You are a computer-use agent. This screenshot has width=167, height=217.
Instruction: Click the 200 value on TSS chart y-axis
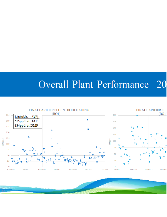[x=114, y=115]
